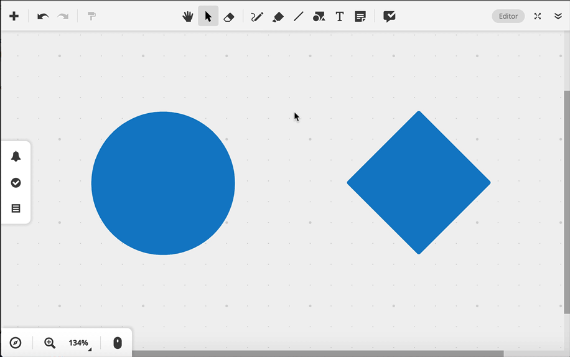Click the plus add button

click(x=14, y=16)
